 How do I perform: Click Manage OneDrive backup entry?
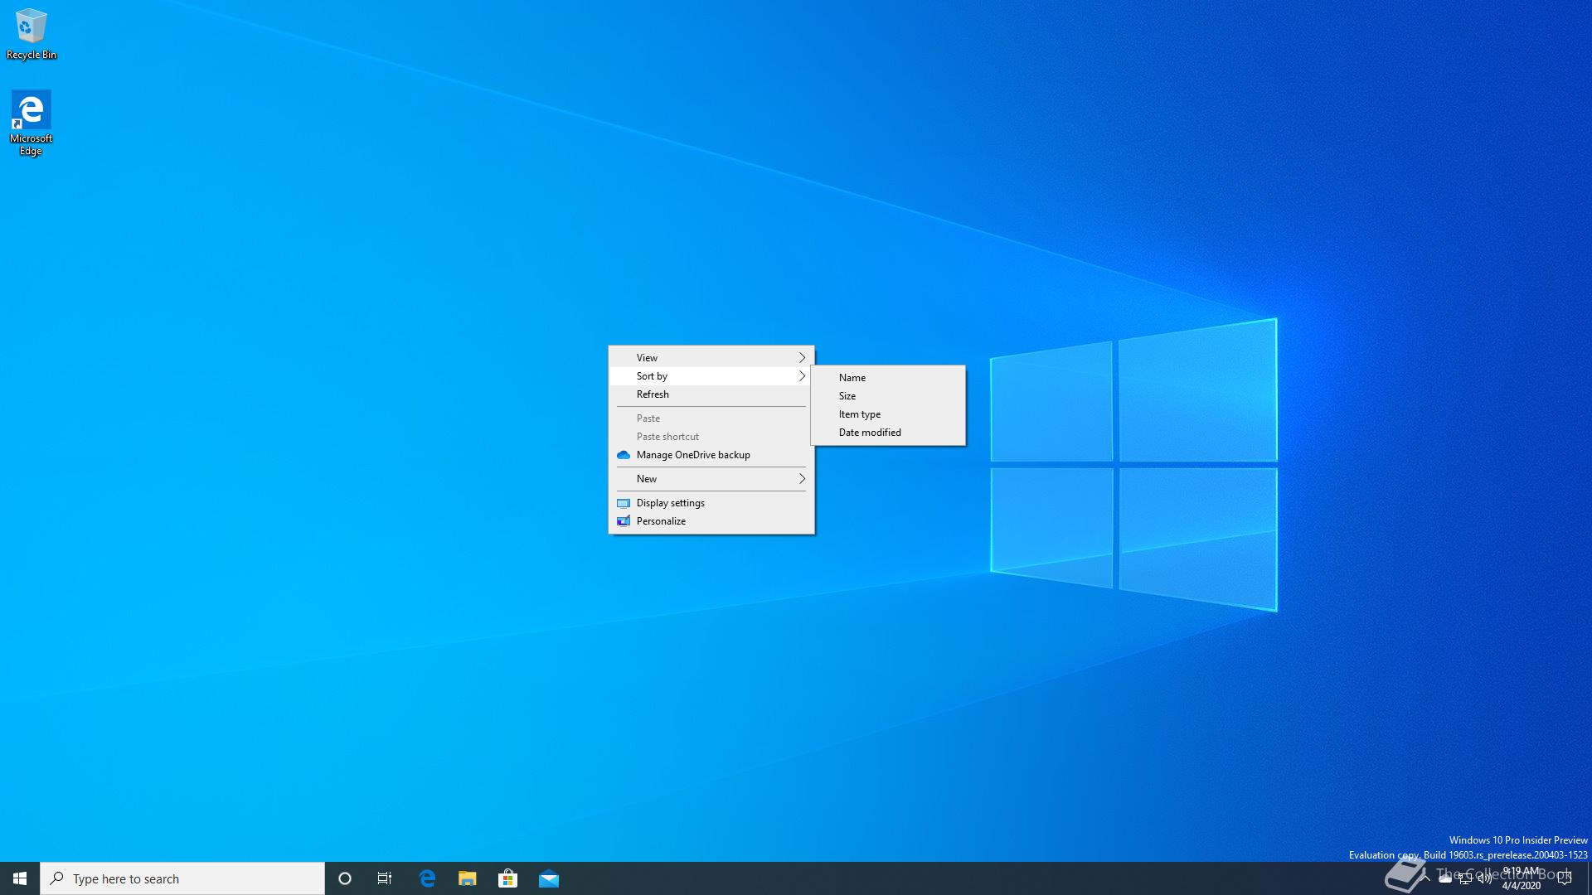tap(693, 455)
